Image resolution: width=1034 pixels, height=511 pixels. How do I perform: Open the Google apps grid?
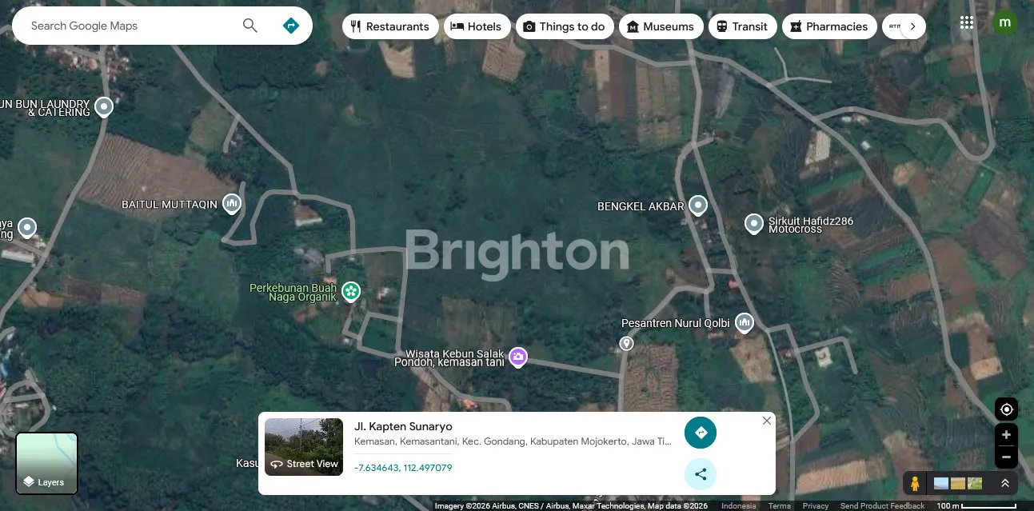(x=967, y=22)
